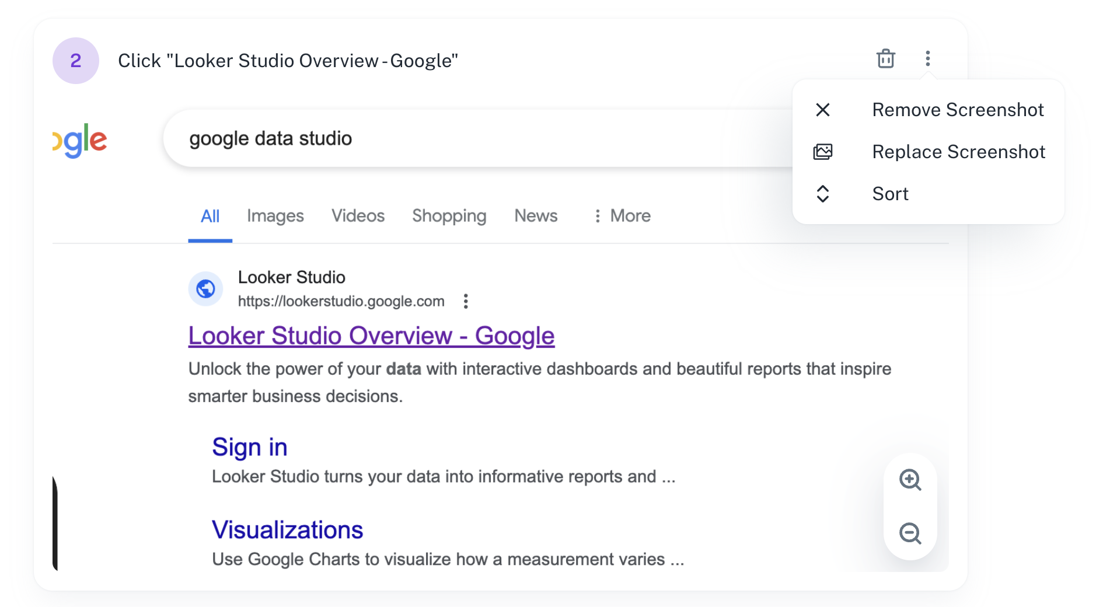Click the X icon beside Remove Screenshot

click(823, 110)
